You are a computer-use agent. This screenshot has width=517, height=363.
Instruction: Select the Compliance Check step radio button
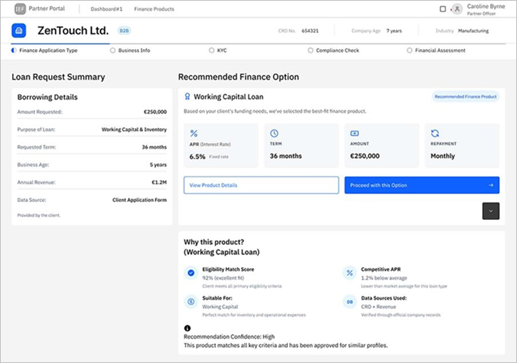point(310,51)
